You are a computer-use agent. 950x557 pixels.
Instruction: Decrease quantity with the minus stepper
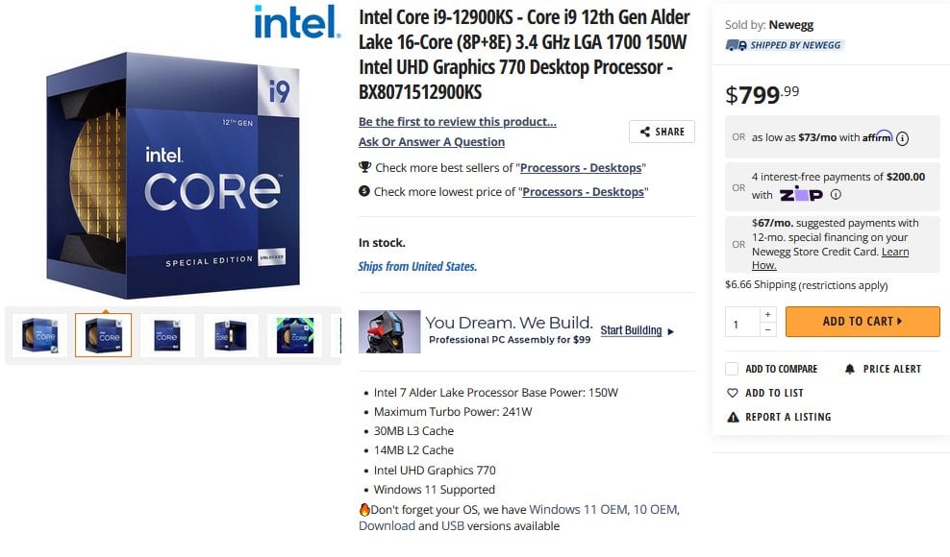[x=767, y=329]
